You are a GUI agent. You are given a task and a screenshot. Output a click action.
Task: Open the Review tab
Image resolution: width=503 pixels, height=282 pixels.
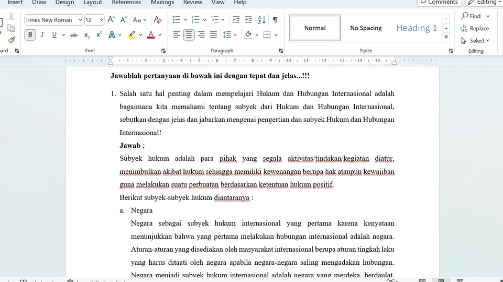pos(192,3)
